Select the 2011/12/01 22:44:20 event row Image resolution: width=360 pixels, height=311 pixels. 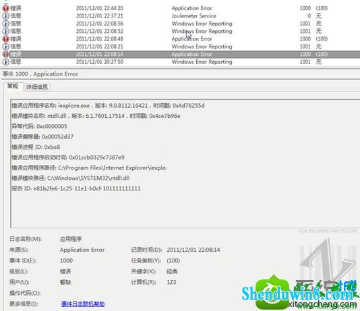click(180, 8)
